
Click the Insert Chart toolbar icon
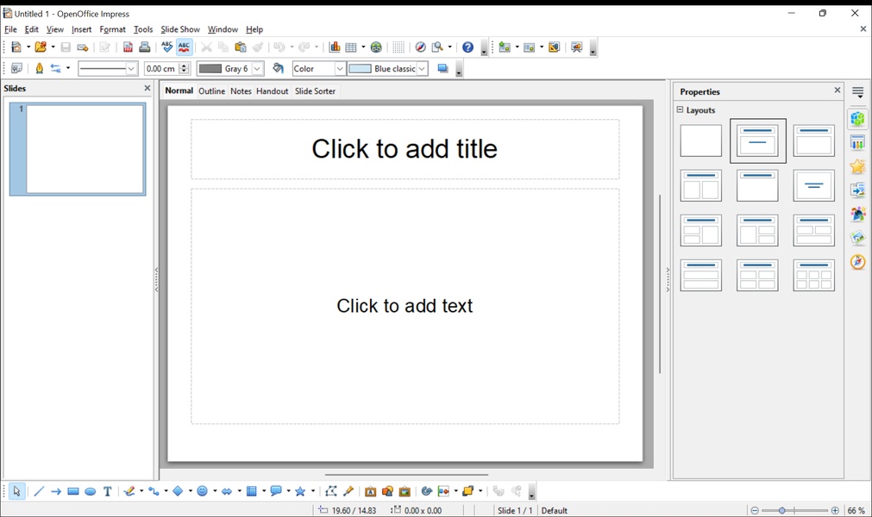335,47
